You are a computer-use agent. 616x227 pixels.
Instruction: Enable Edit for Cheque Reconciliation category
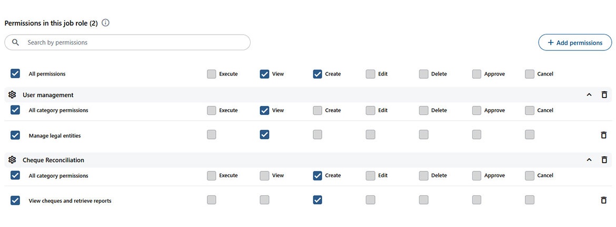(370, 176)
